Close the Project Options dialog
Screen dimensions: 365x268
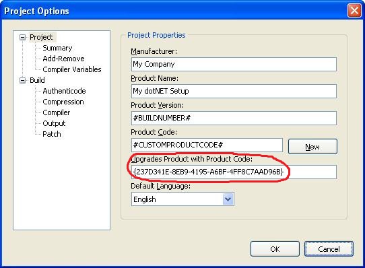pos(354,11)
